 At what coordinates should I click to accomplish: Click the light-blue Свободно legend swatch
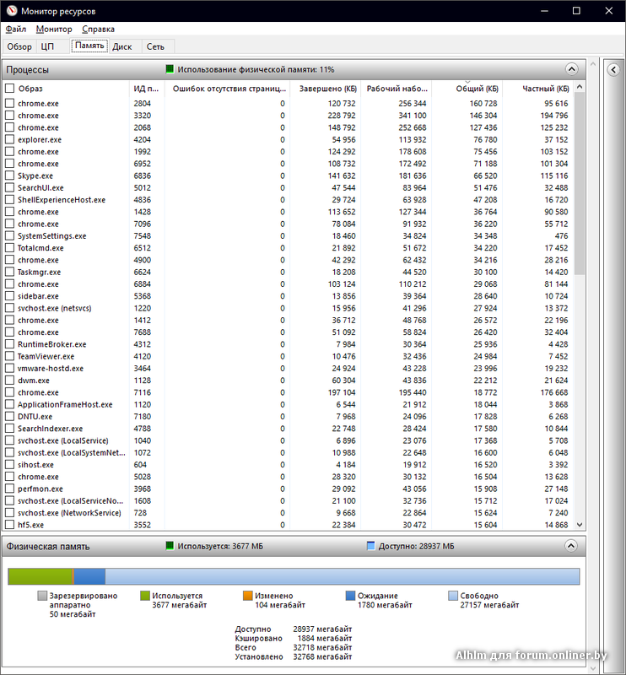click(453, 596)
